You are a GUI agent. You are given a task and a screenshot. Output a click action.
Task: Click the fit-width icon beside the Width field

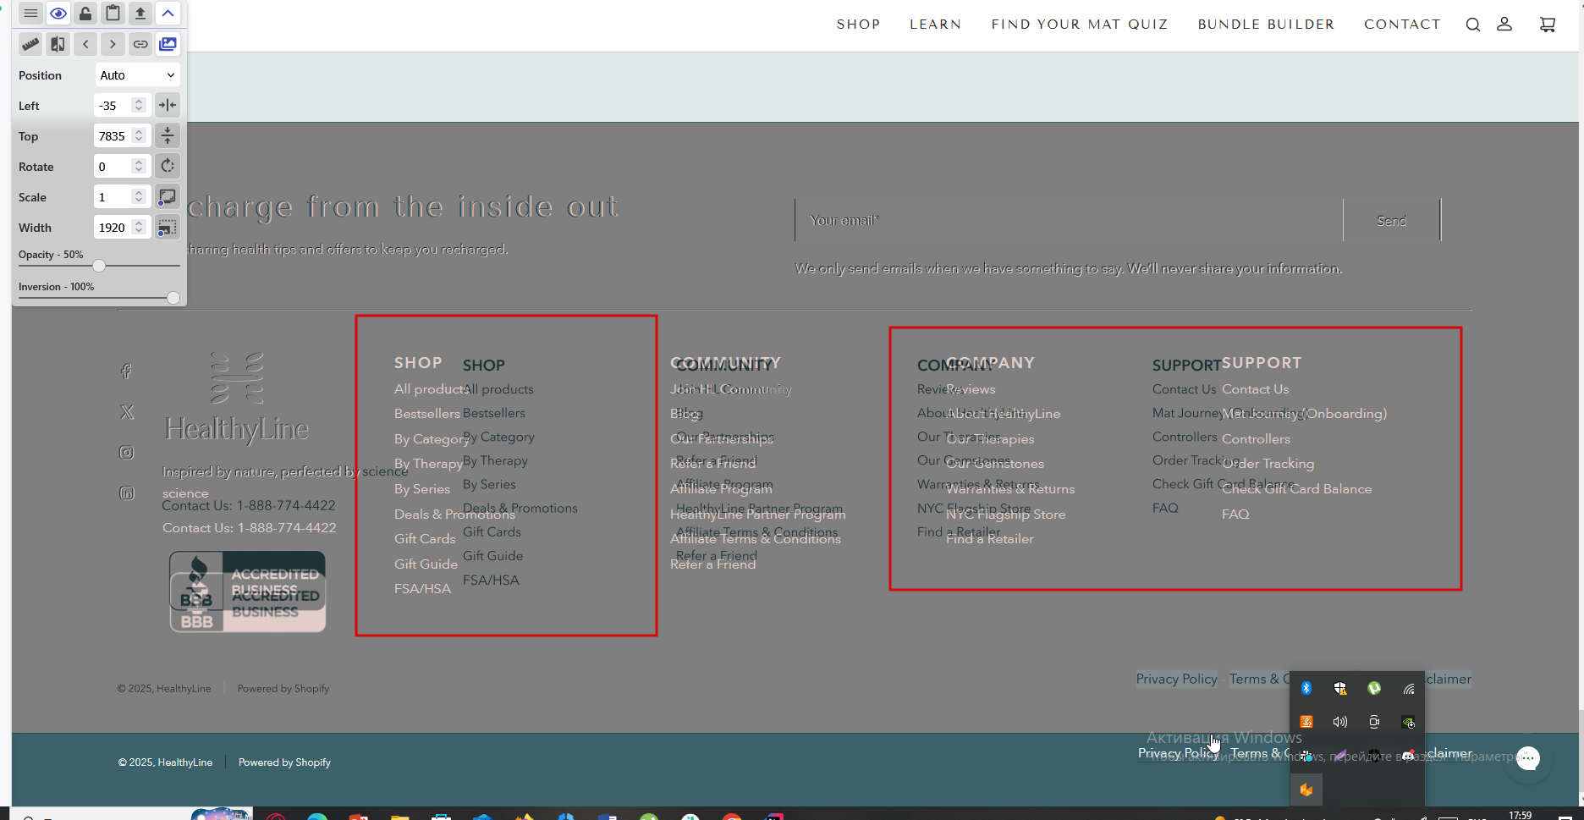click(168, 227)
